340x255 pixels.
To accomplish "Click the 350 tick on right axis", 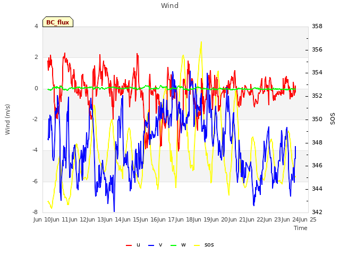I will pyautogui.click(x=317, y=119).
